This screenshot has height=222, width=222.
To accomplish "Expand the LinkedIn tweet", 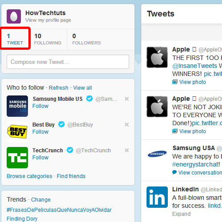I will tap(181, 214).
